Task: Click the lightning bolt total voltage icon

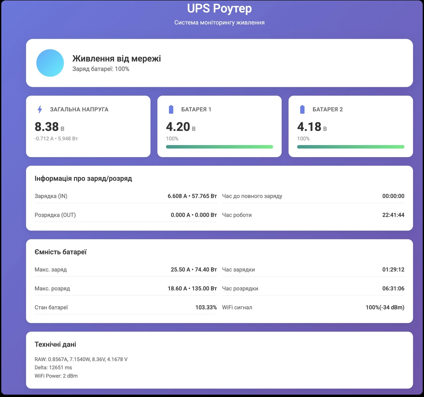Action: point(40,109)
